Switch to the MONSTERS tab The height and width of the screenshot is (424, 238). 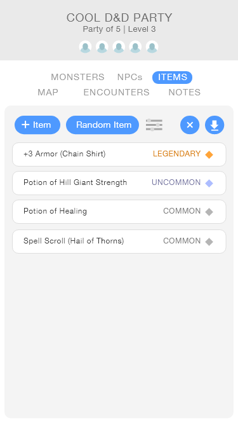coord(77,78)
